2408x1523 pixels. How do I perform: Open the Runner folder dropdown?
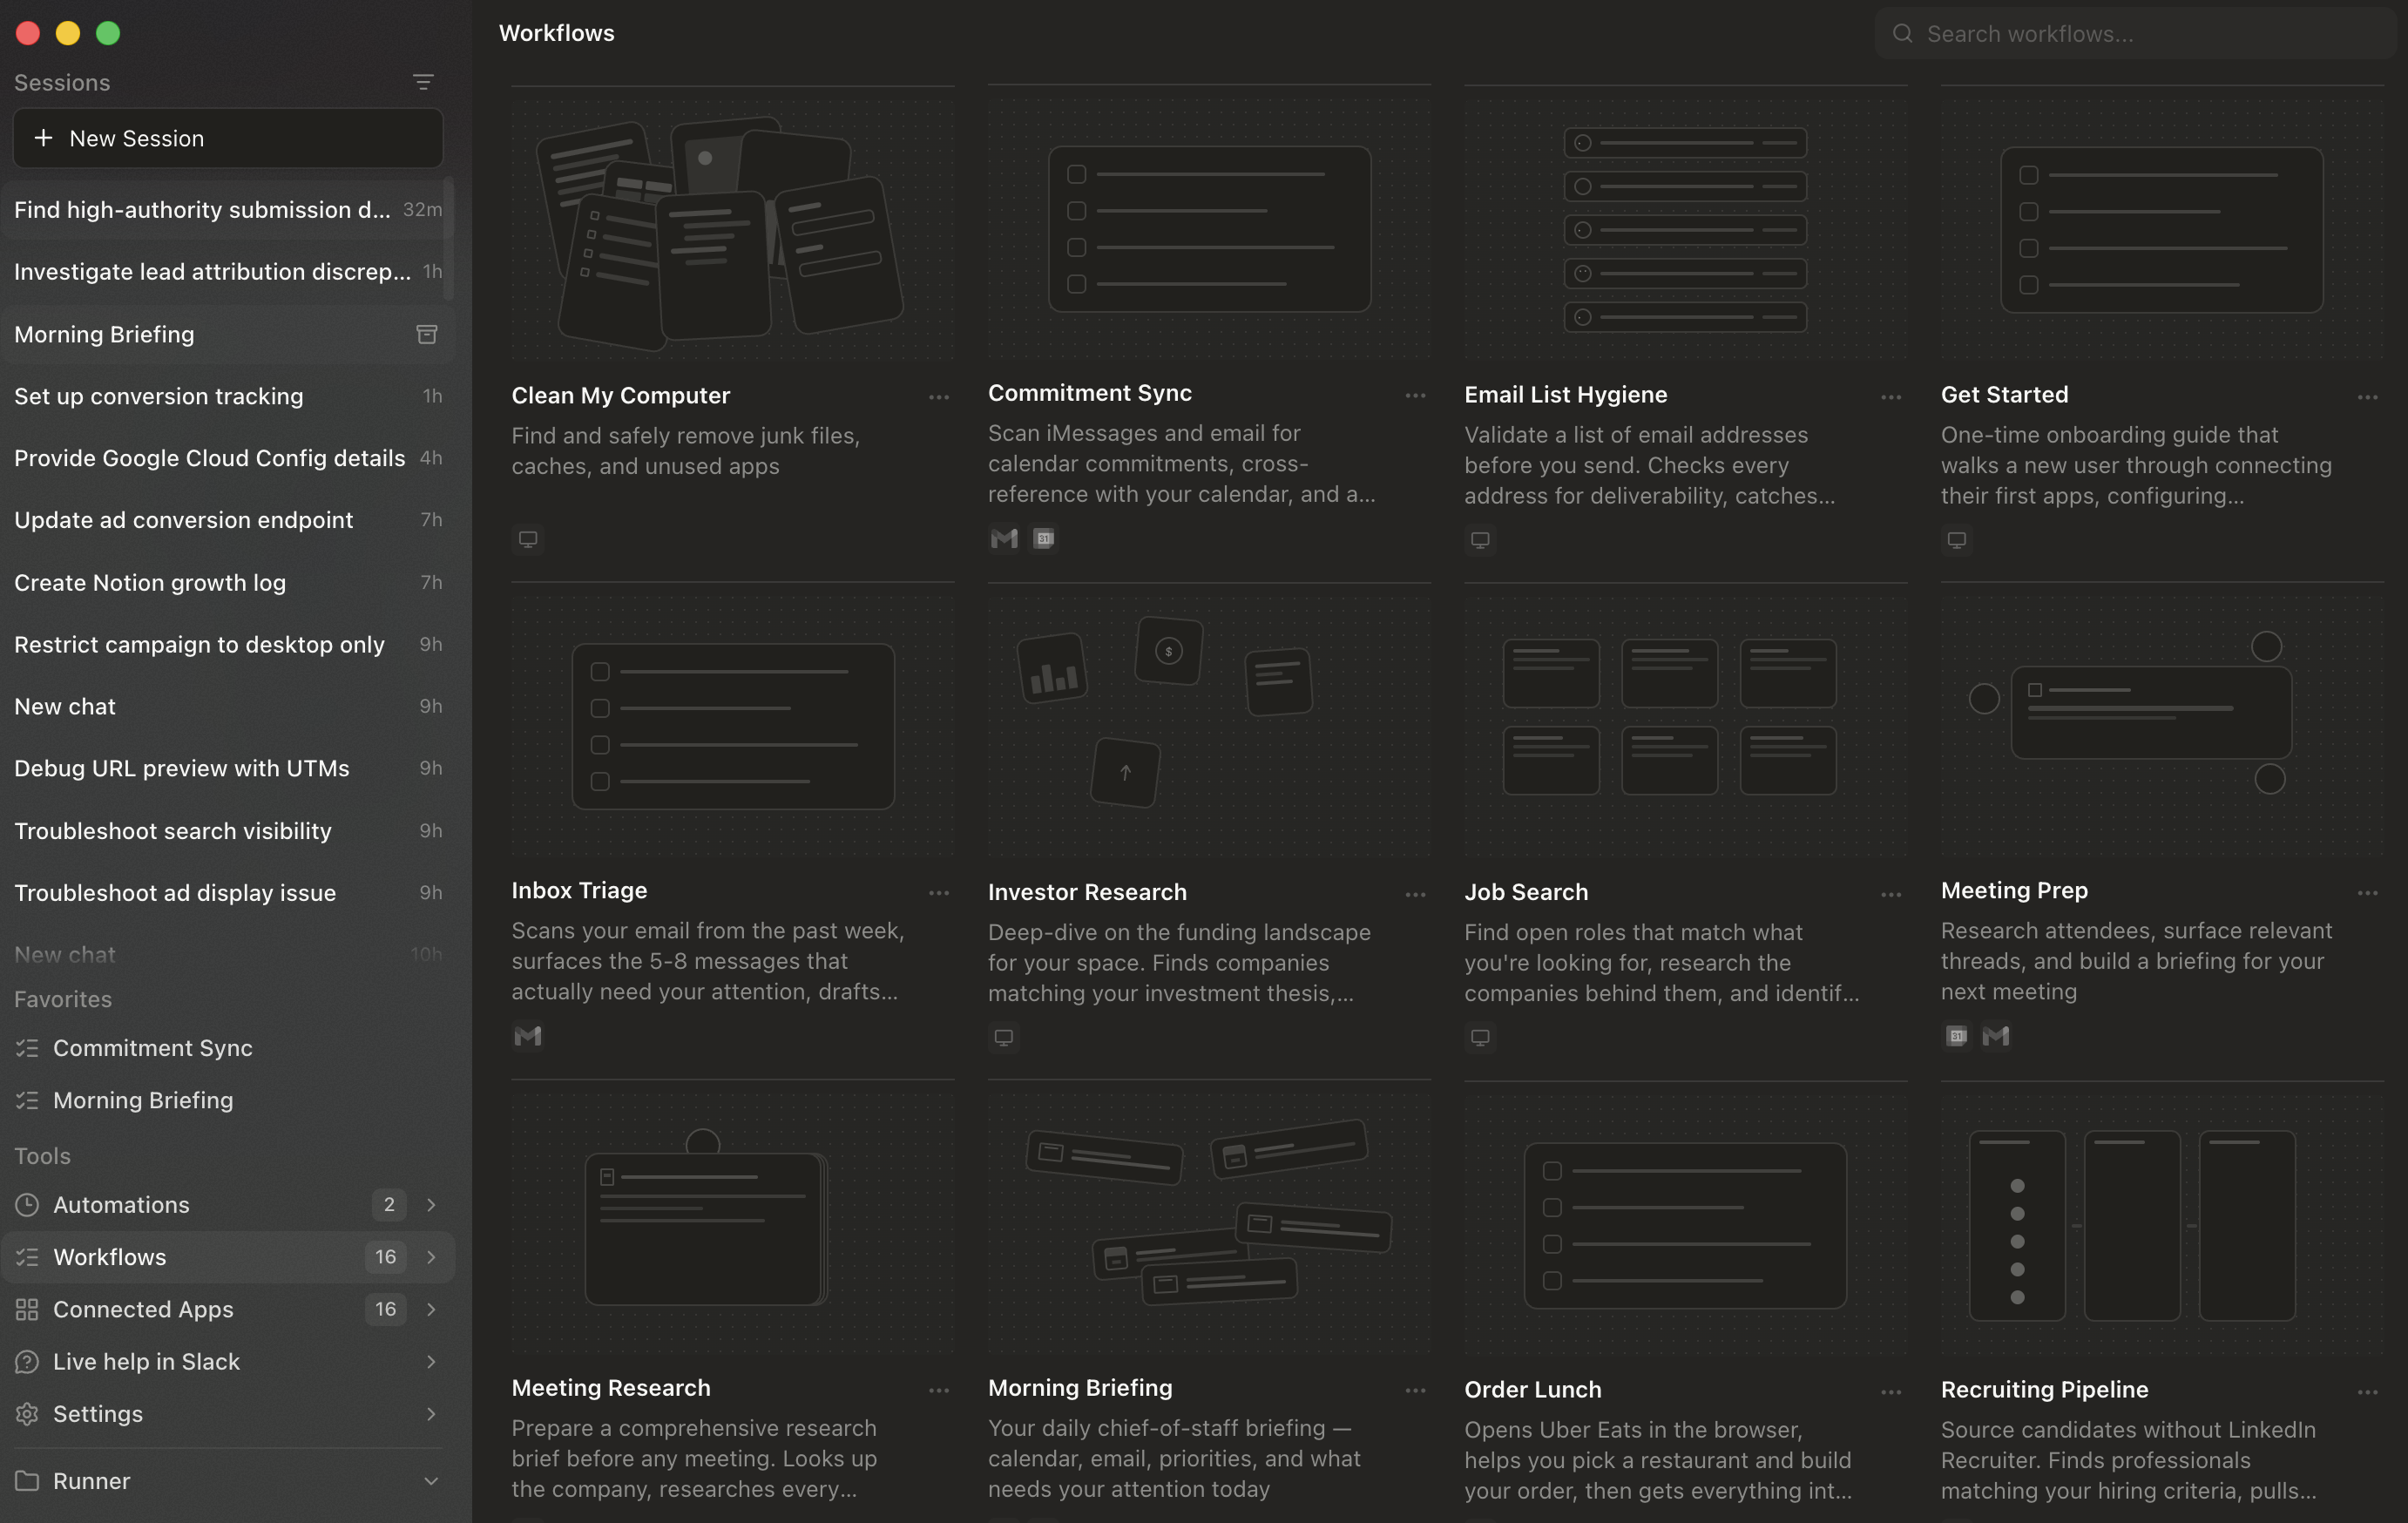431,1481
